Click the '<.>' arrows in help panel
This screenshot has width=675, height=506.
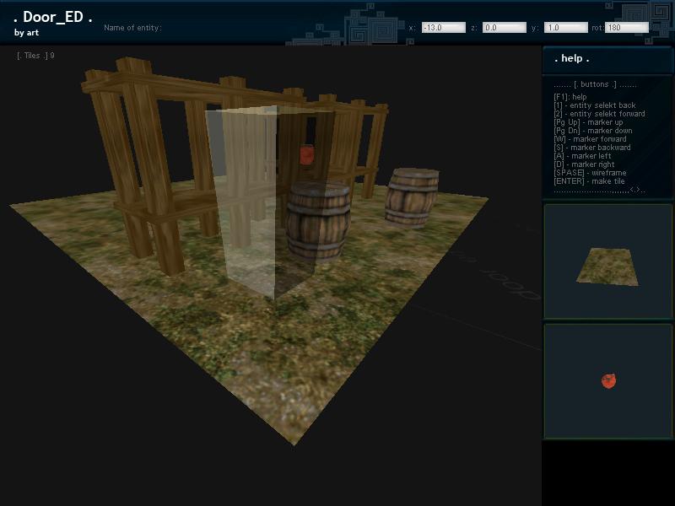pos(634,190)
